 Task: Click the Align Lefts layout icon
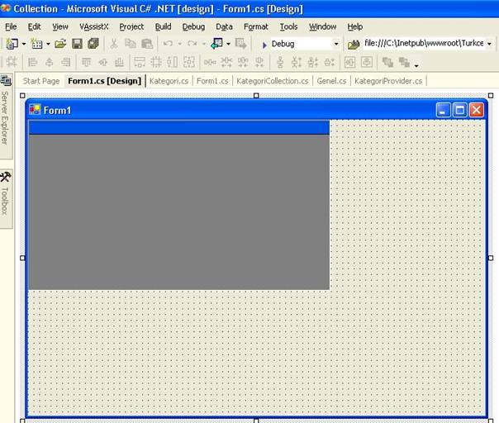pos(32,62)
